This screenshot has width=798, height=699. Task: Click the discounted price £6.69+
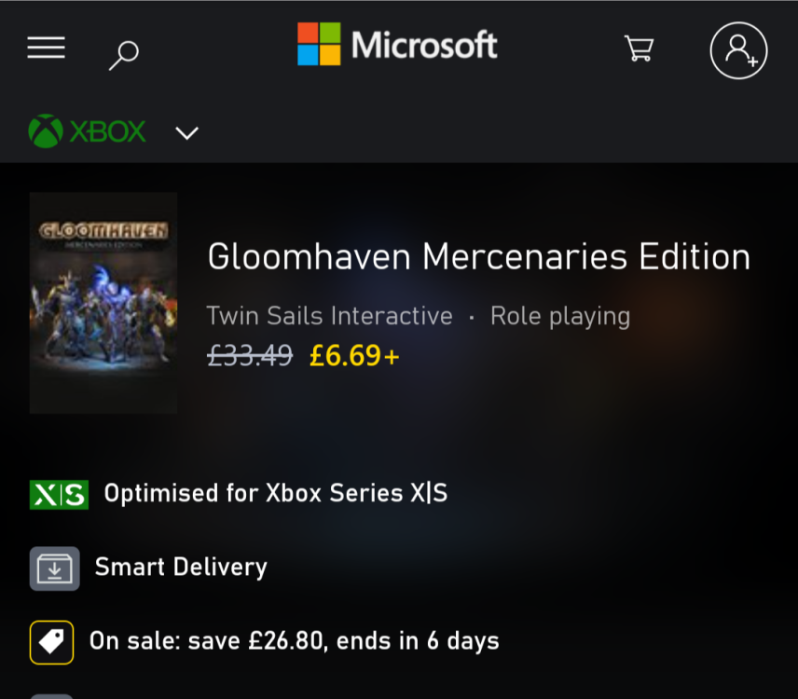pos(353,355)
